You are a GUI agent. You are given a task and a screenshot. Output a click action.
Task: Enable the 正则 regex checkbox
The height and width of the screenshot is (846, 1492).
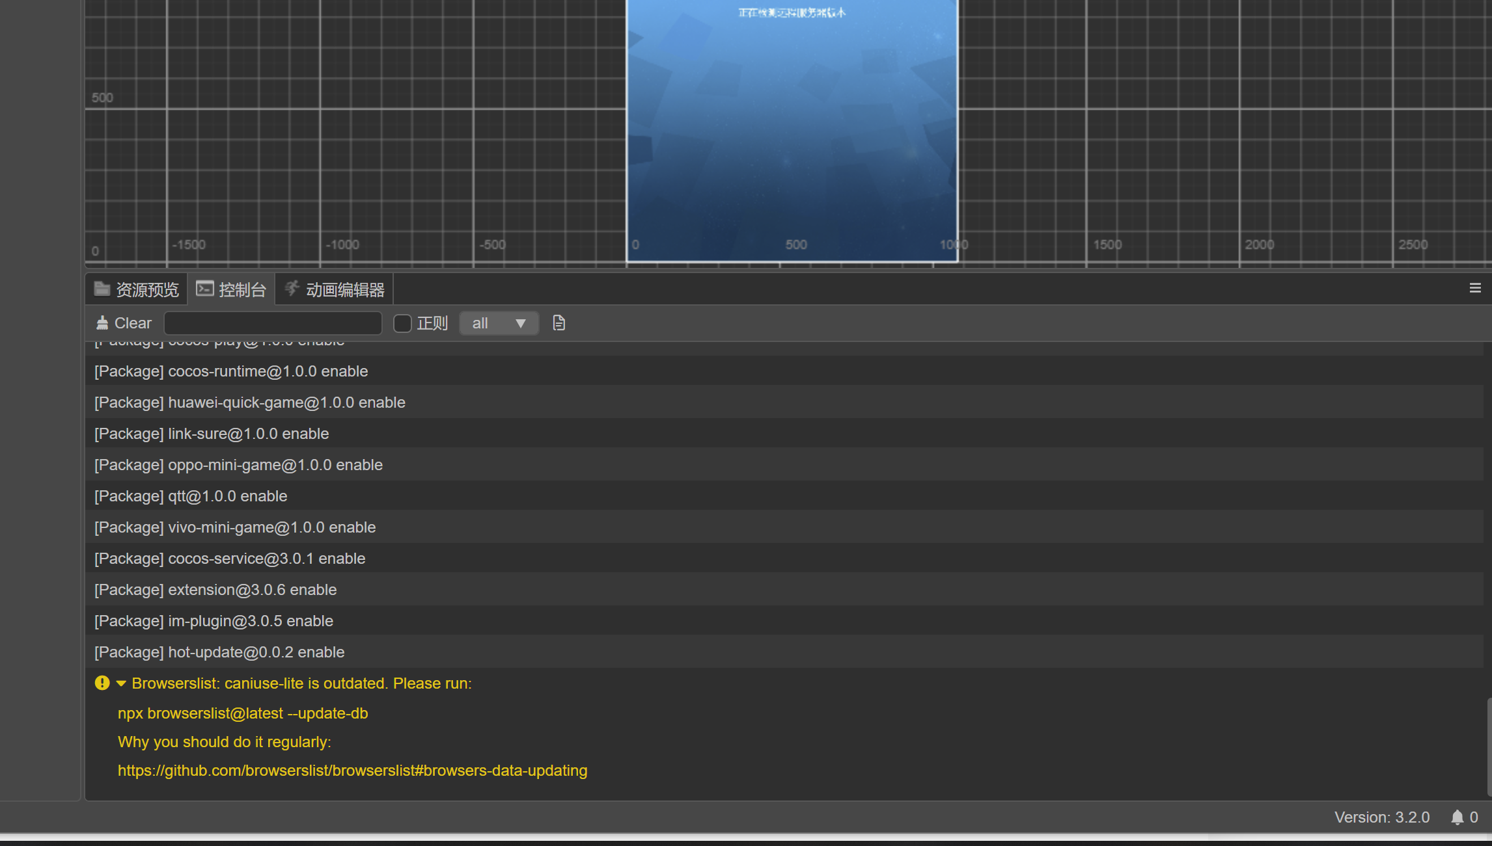[402, 323]
